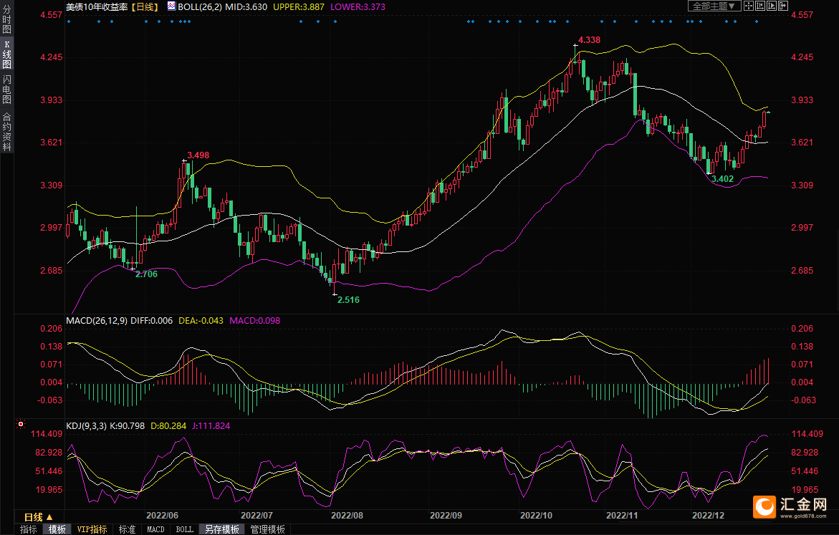Click the blue news dot above 2022/06
This screenshot has width=839, height=535.
[158, 21]
